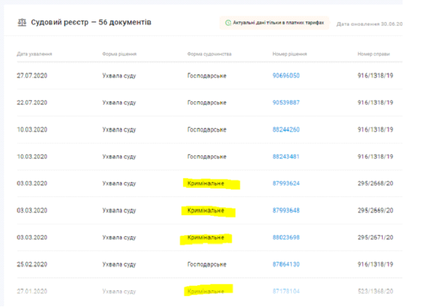The image size is (431, 308).
Task: Open decision number 90539887
Action: click(x=286, y=102)
